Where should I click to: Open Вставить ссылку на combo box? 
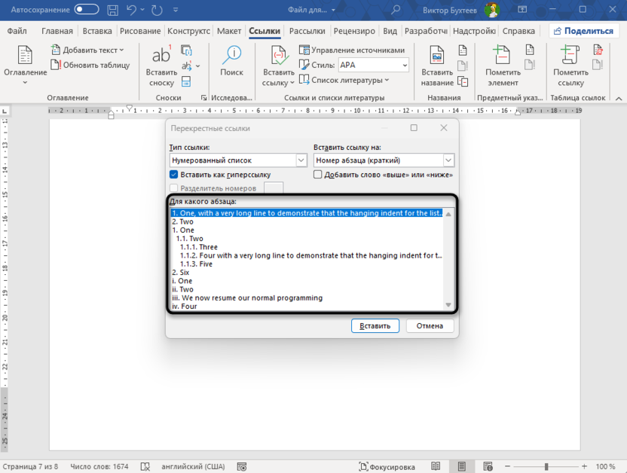pyautogui.click(x=384, y=160)
